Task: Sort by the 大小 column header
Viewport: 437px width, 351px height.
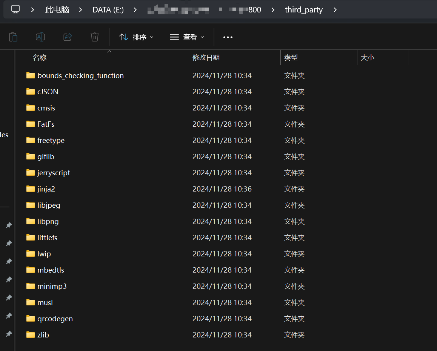Action: coord(367,58)
